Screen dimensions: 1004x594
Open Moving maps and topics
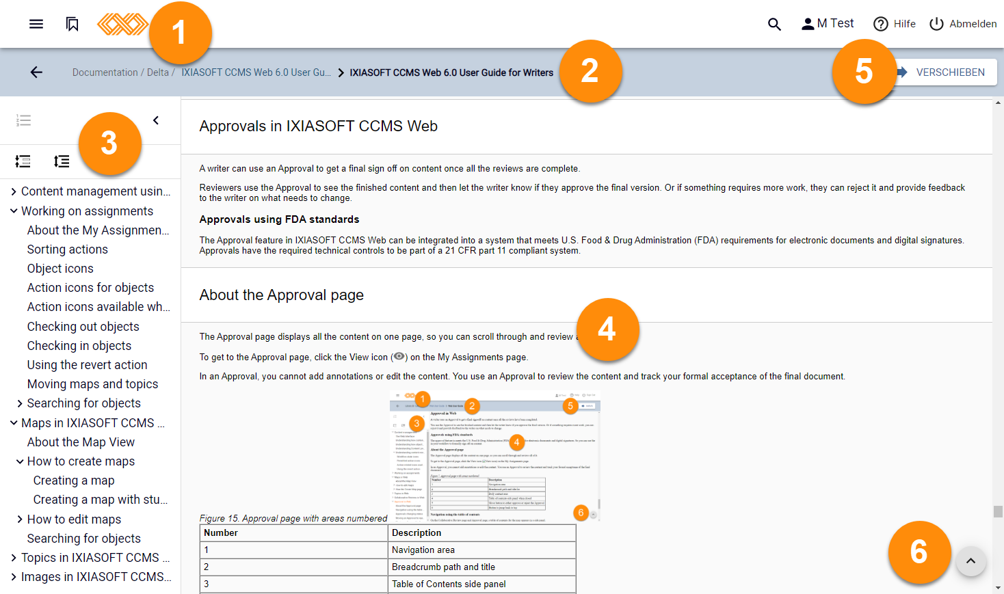93,384
